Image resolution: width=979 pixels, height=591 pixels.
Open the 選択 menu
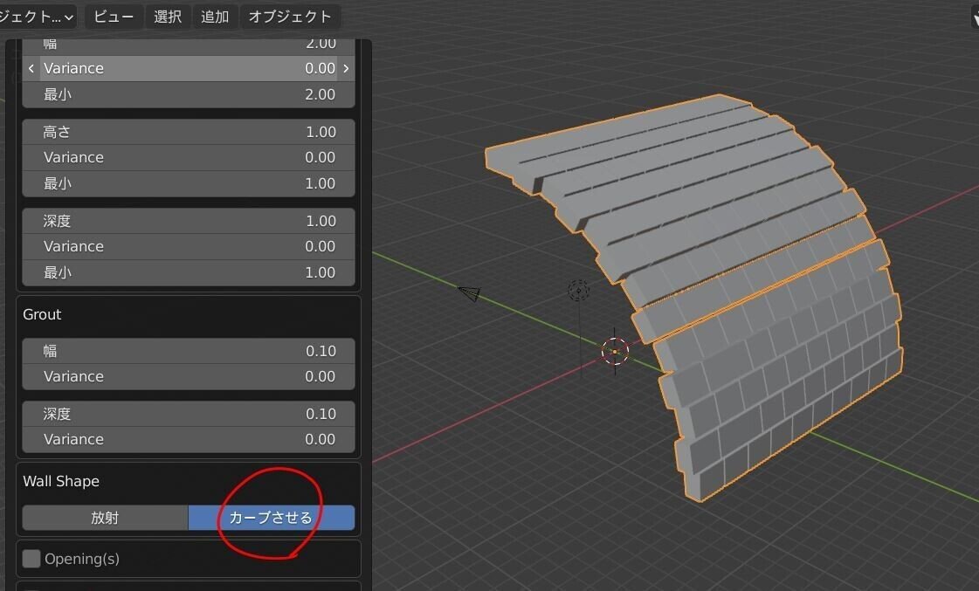coord(168,17)
